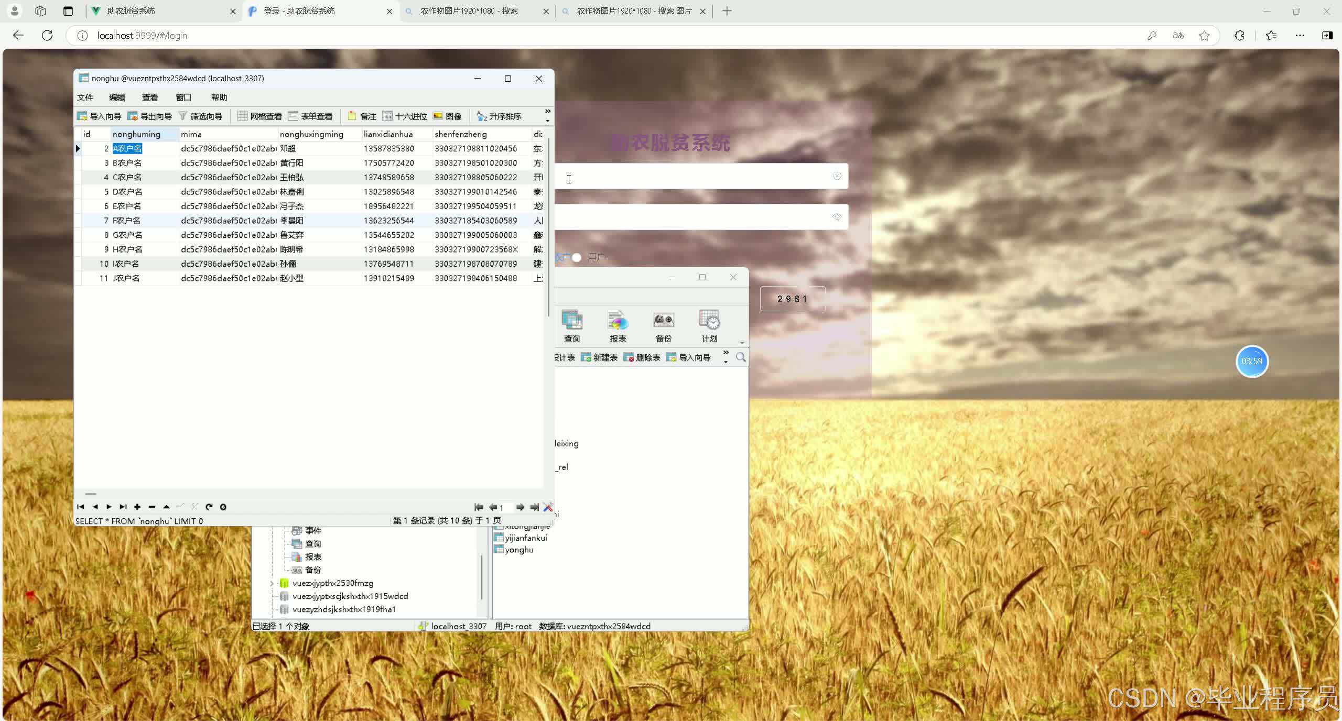The image size is (1342, 721).
Task: Click the search magnifier in Navicat main window
Action: pyautogui.click(x=741, y=357)
